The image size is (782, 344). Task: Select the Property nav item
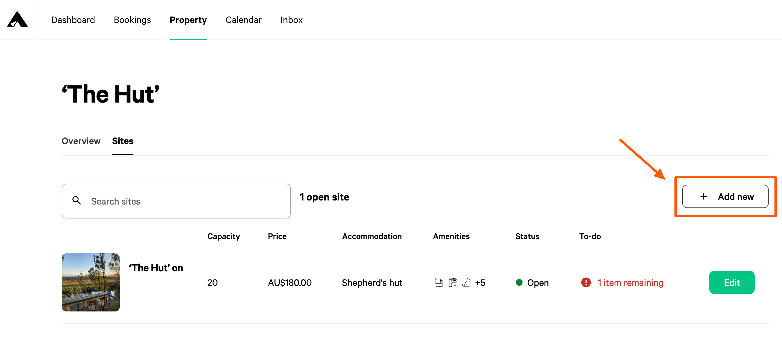[x=188, y=20]
